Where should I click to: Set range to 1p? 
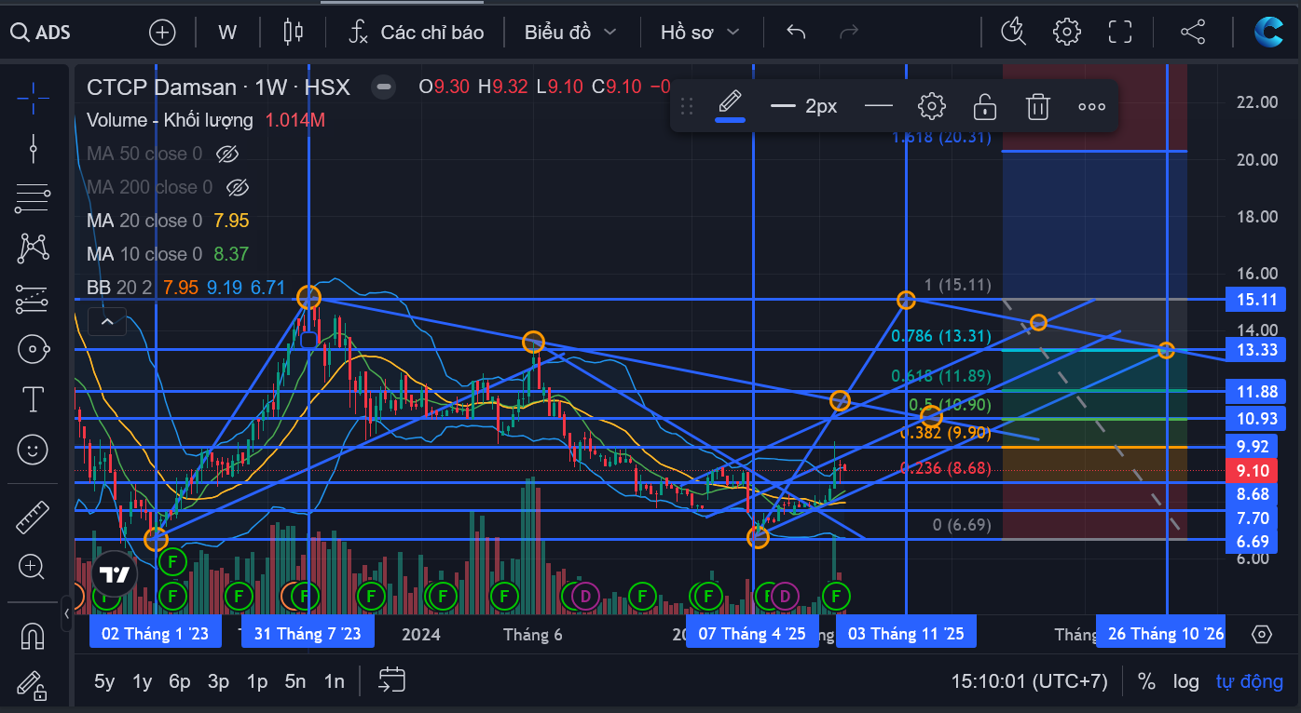[x=256, y=681]
